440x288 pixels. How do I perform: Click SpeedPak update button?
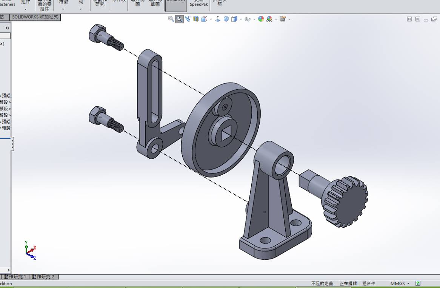(198, 3)
